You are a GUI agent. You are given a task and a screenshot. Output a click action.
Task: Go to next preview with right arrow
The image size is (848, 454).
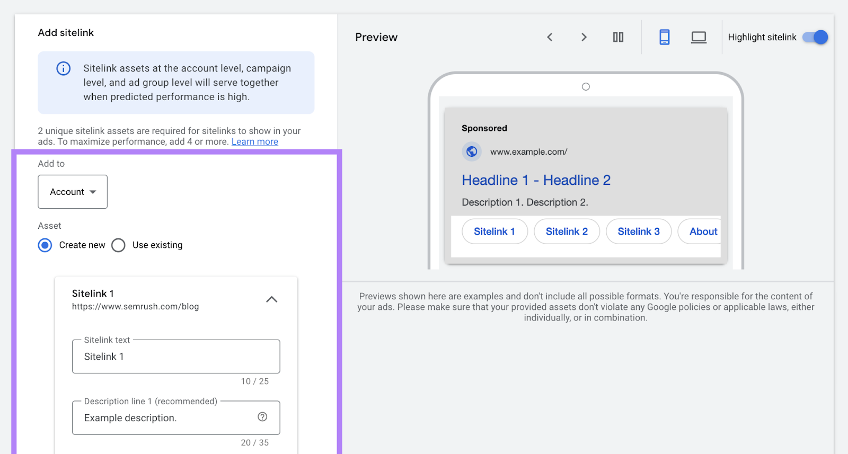[584, 37]
